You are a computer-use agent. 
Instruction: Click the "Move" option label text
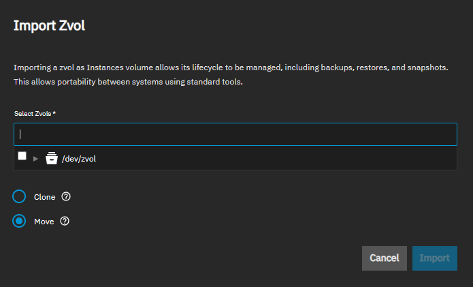click(44, 221)
